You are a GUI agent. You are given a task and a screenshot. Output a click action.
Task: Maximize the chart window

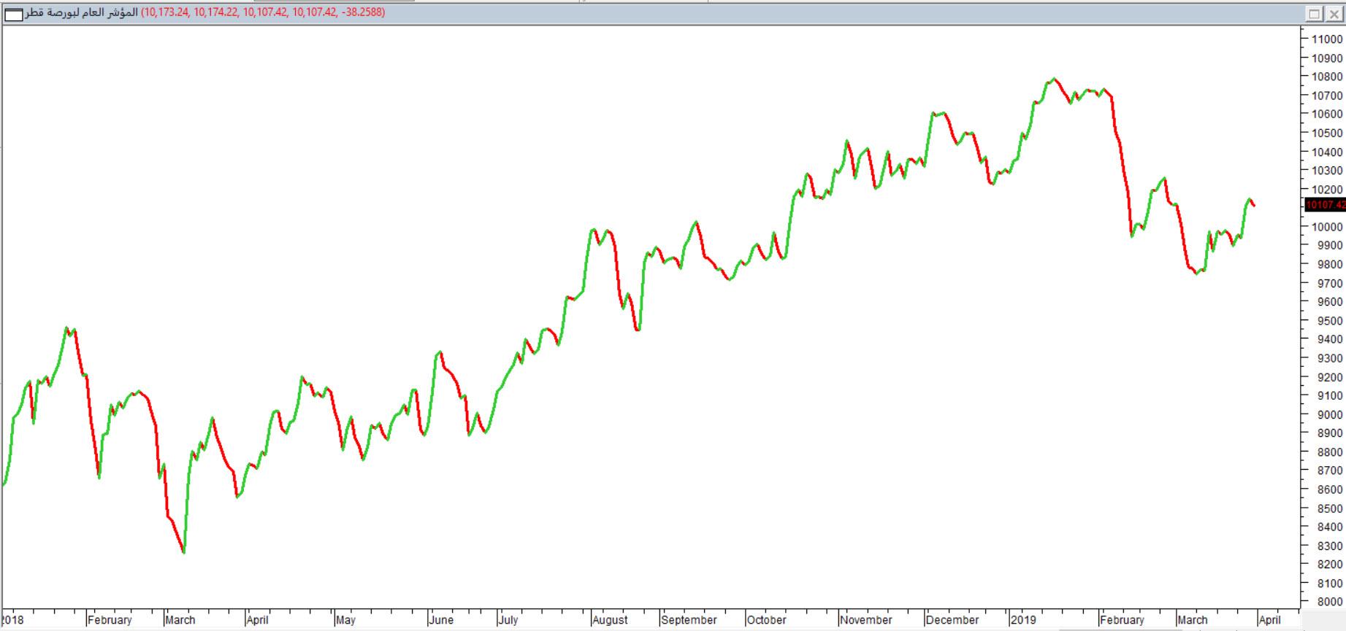pyautogui.click(x=1315, y=14)
